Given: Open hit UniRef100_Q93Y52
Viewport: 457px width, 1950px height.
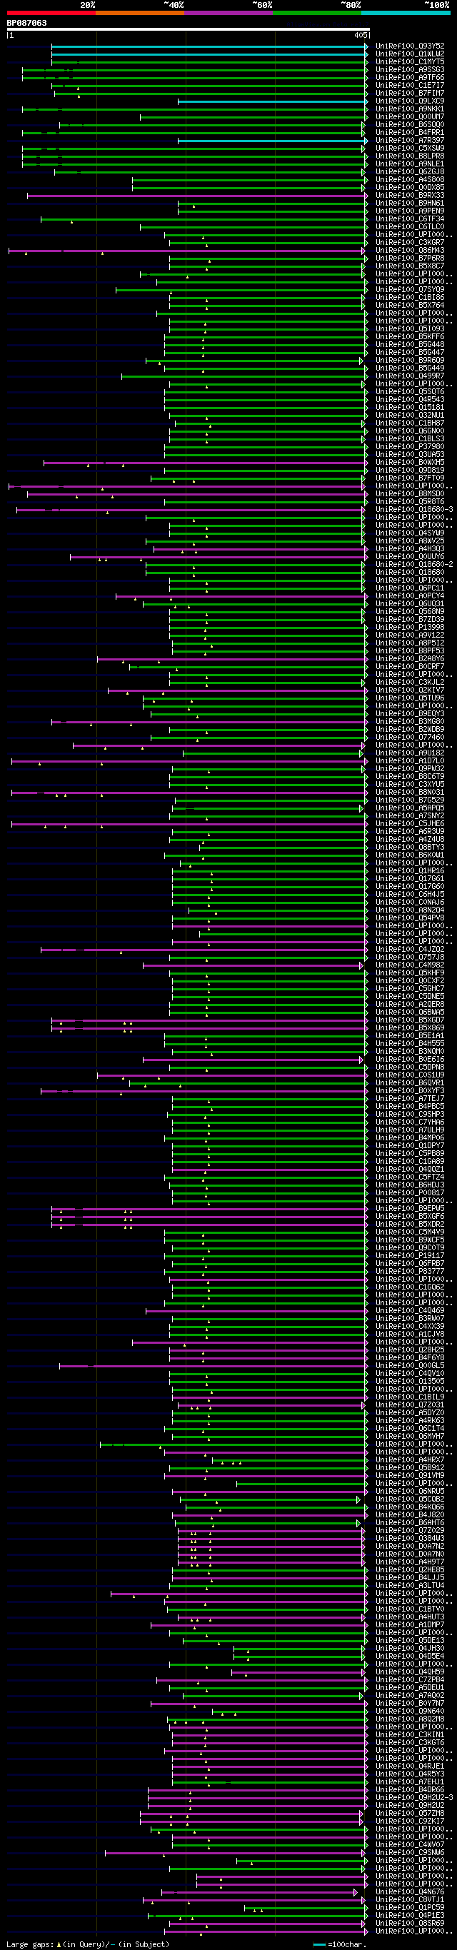Looking at the screenshot, I should coord(410,46).
